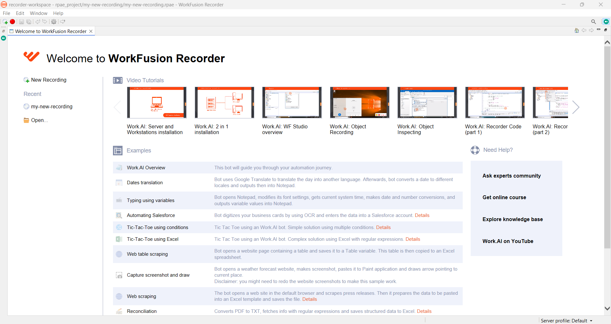Click Details link for Tic-Tac-Toe using conditions

(x=383, y=227)
